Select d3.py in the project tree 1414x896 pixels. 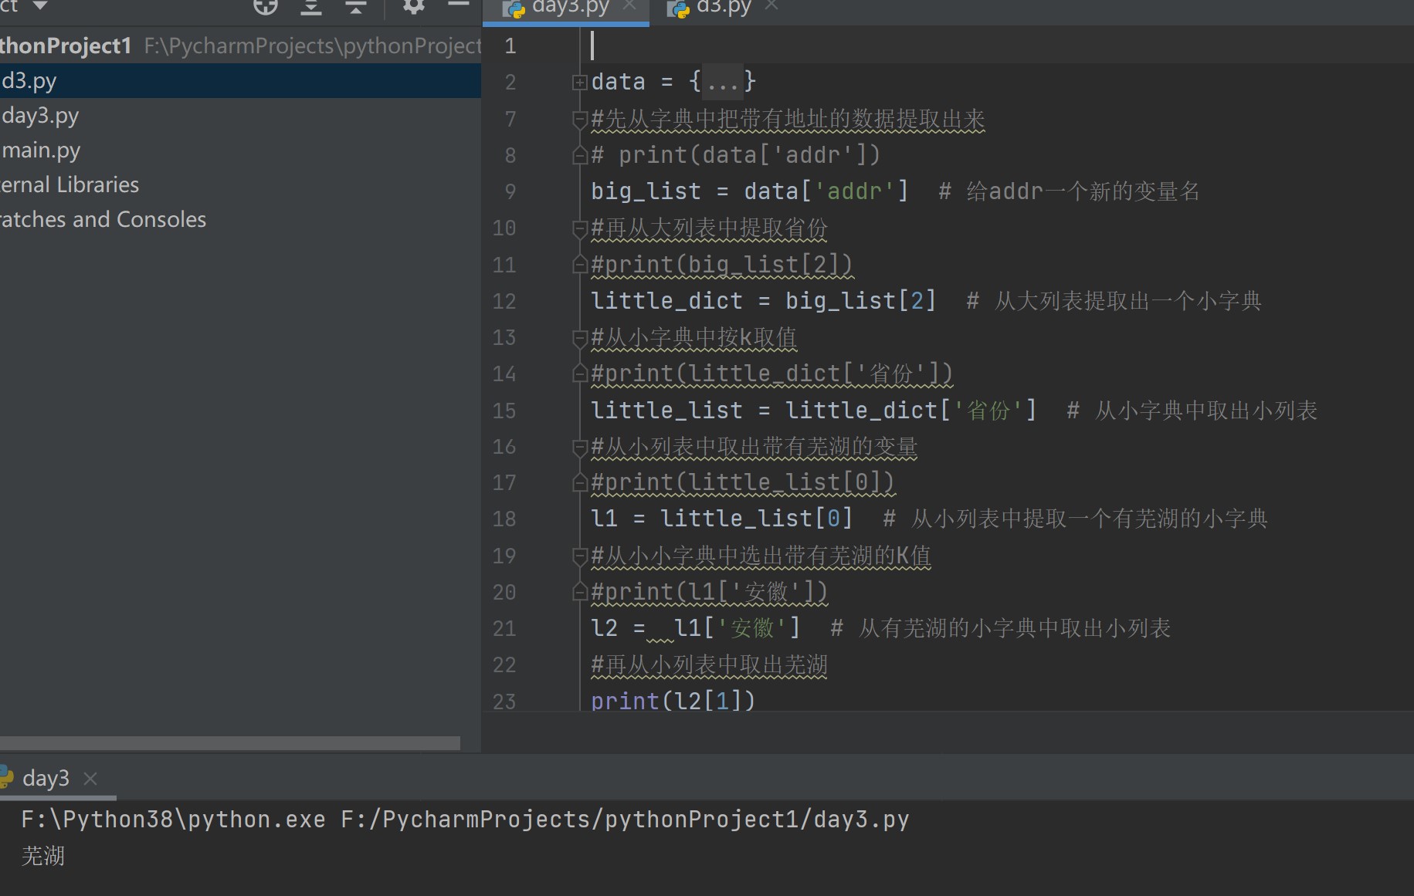tap(29, 81)
